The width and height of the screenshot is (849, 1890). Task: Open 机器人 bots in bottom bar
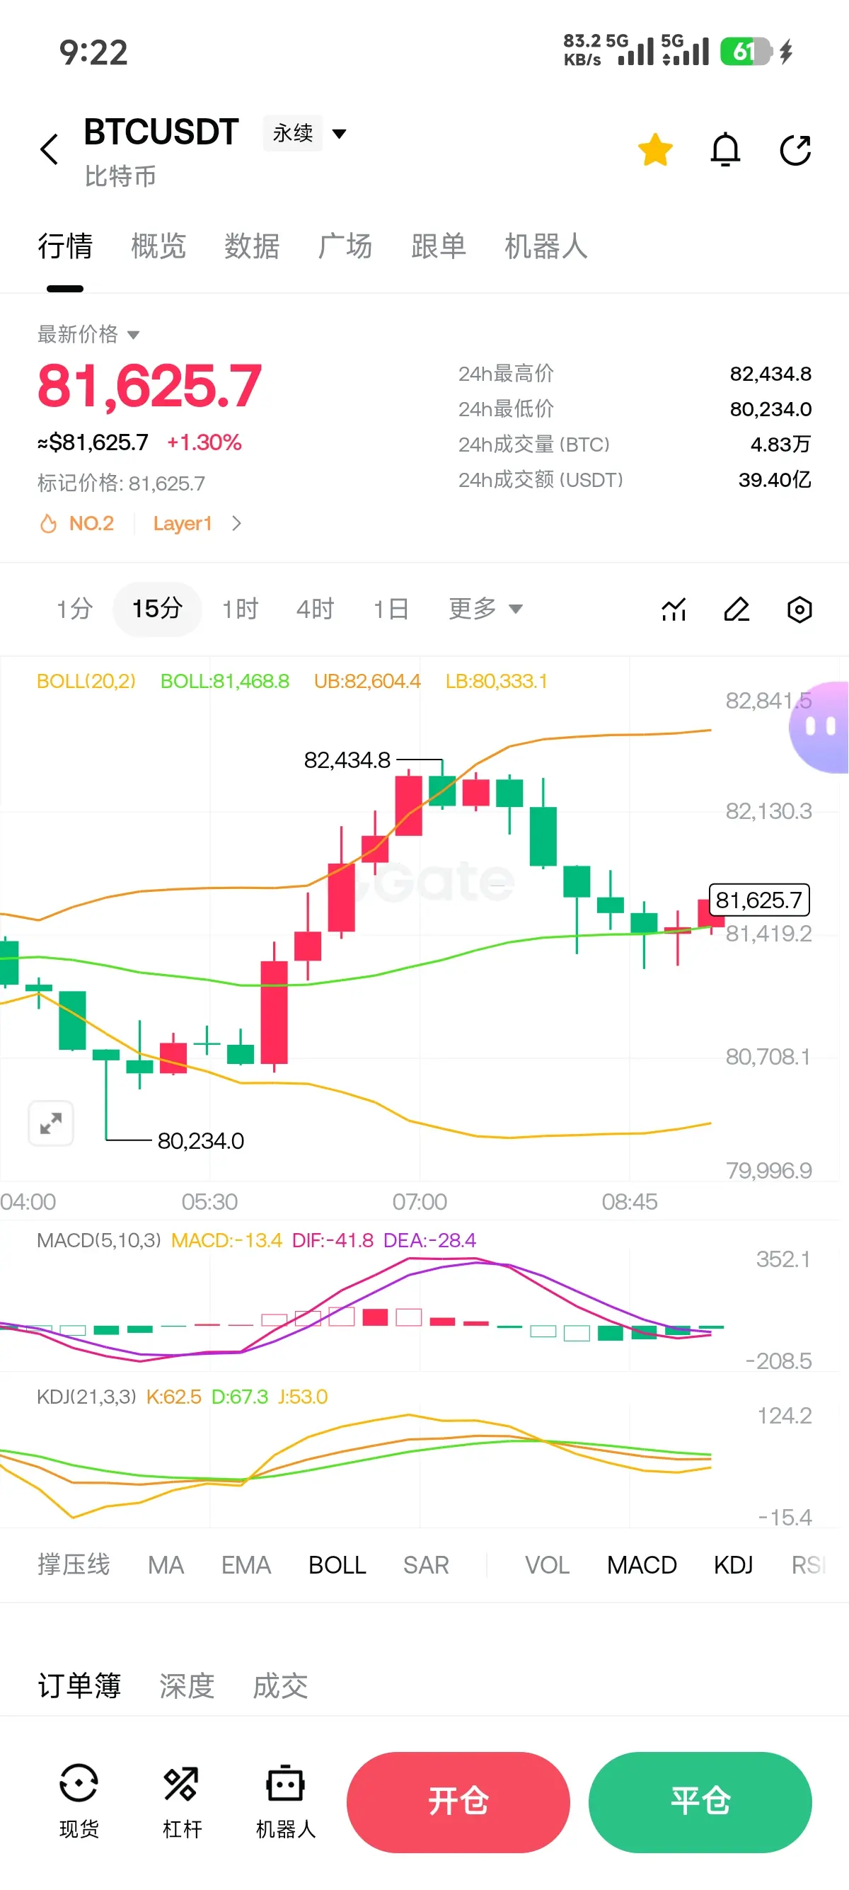pyautogui.click(x=285, y=1802)
